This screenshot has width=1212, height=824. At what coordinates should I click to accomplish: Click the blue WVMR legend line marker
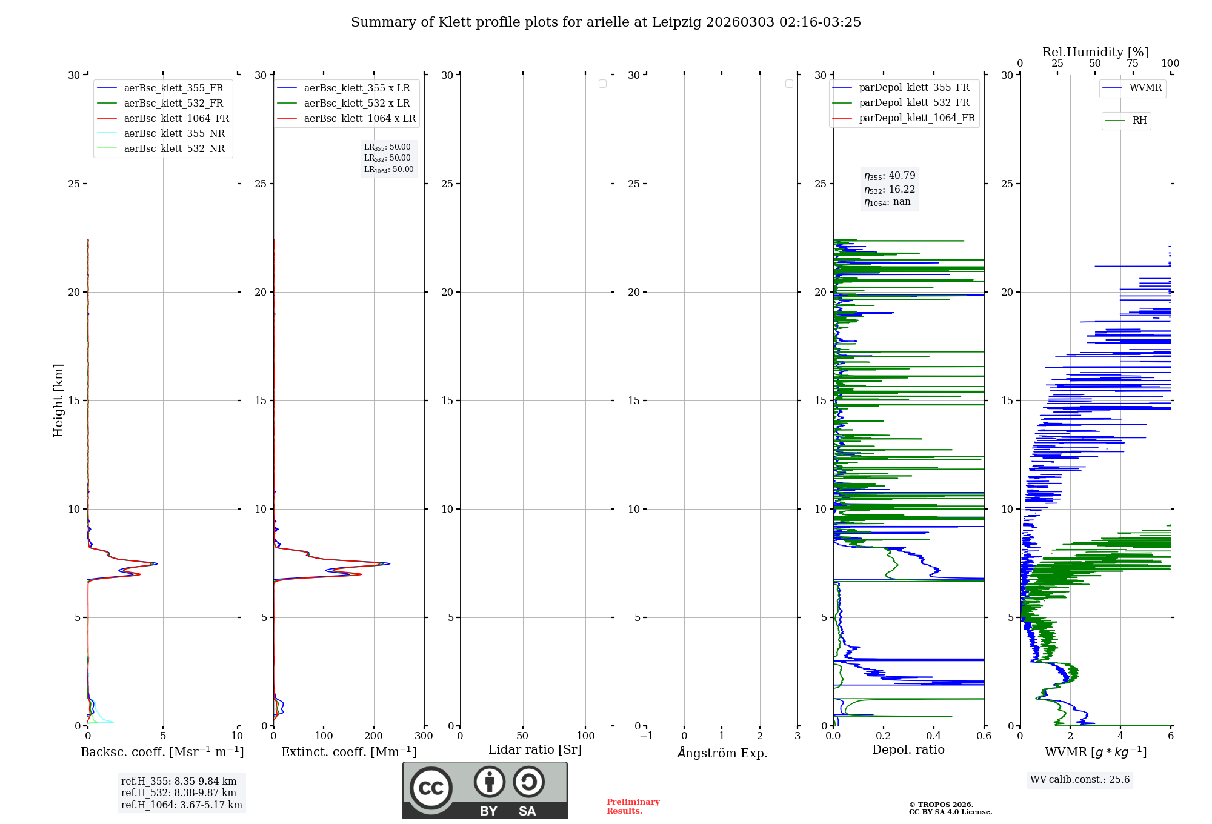click(1112, 88)
